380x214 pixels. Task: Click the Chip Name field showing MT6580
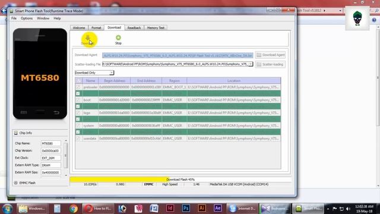(51, 143)
